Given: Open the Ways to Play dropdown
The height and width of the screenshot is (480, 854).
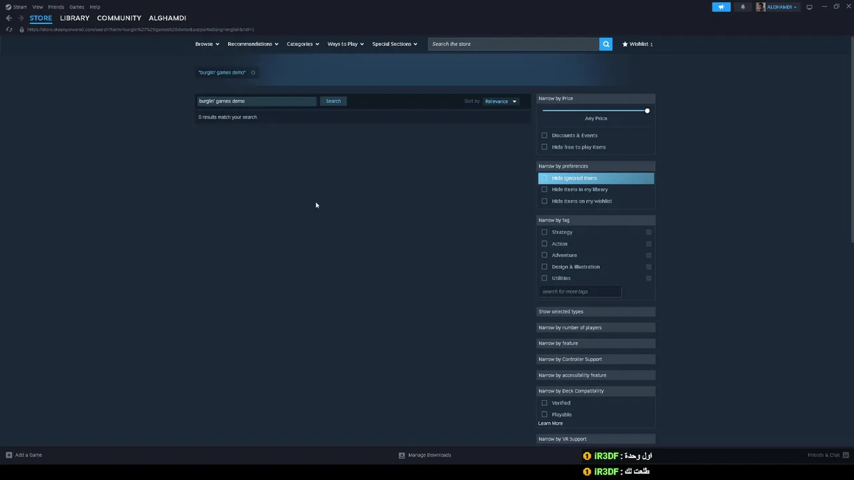Looking at the screenshot, I should (x=346, y=44).
